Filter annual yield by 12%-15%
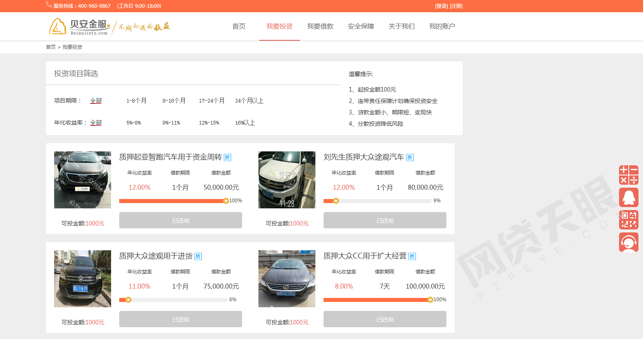 coord(209,122)
